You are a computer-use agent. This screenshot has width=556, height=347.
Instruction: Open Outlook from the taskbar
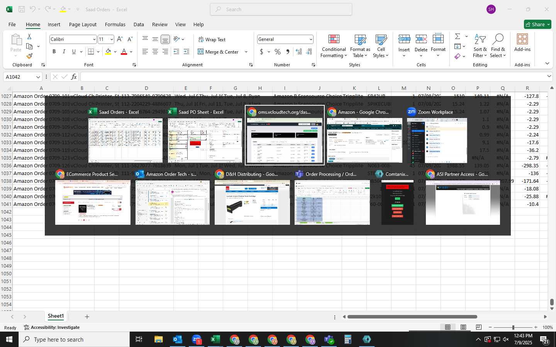coord(177,339)
